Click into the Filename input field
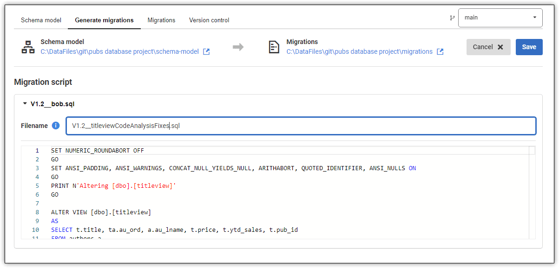The height and width of the screenshot is (268, 559). pos(301,126)
